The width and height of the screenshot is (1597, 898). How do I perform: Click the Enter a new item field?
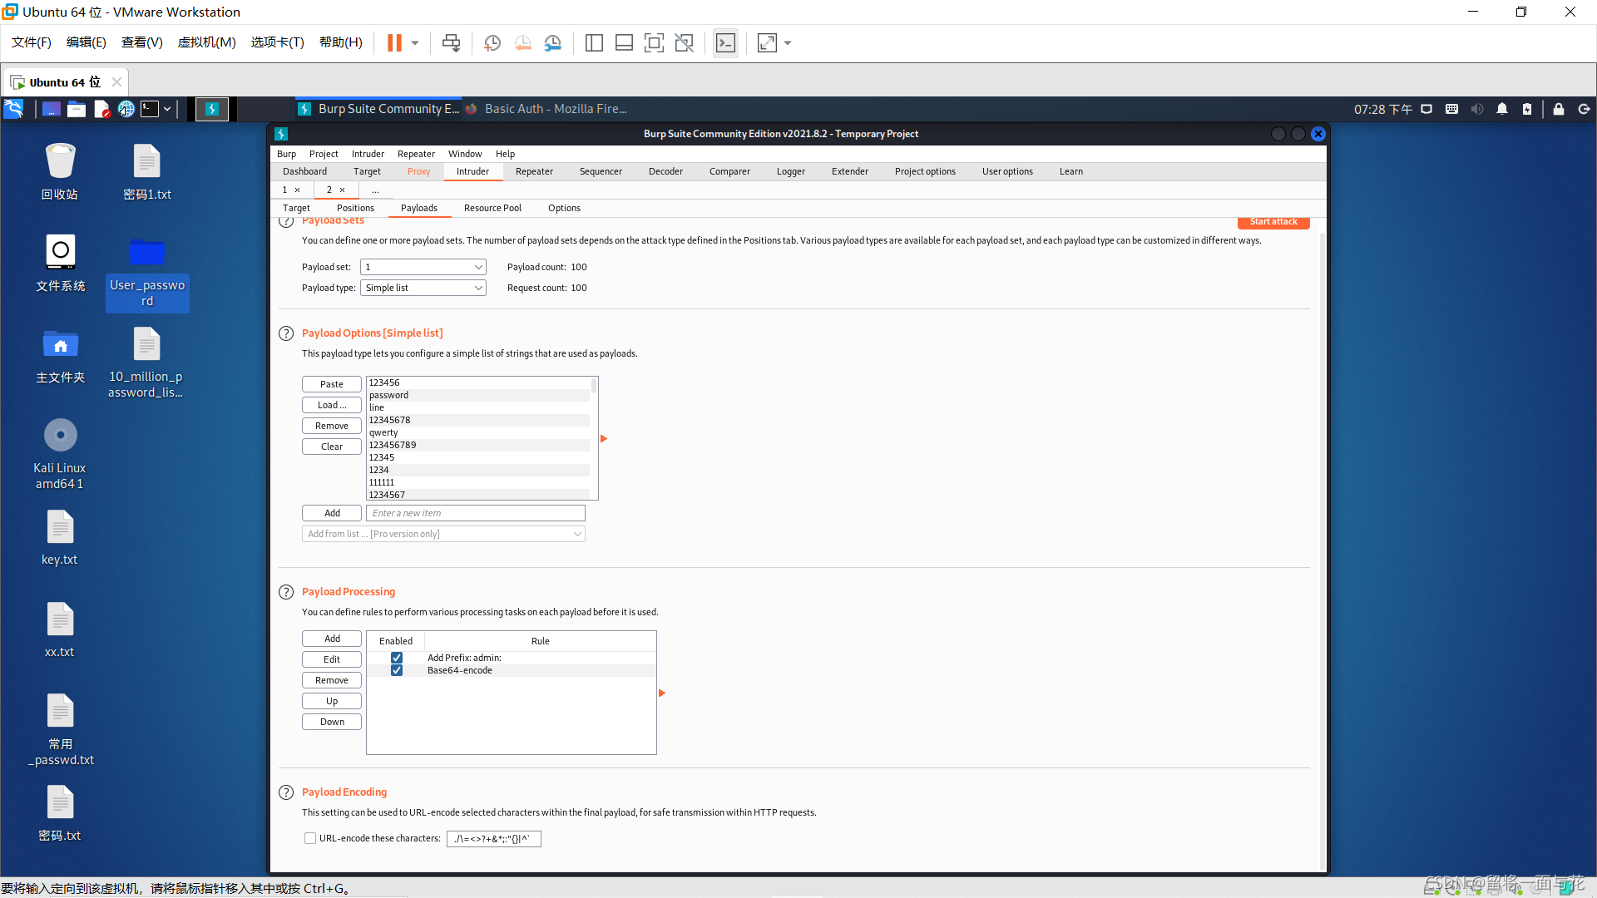click(x=476, y=513)
